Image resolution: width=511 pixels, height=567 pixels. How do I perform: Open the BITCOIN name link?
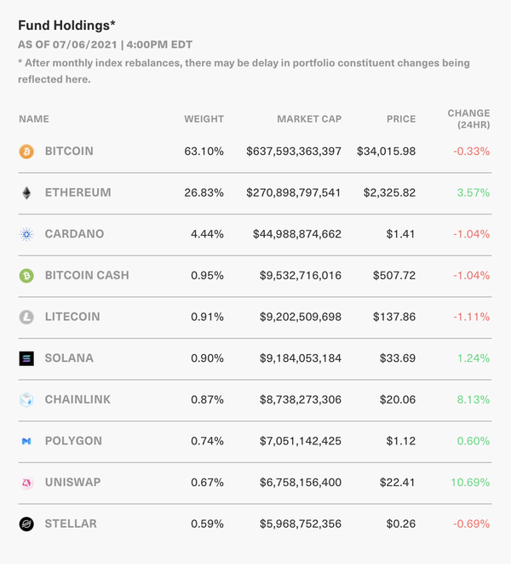69,152
